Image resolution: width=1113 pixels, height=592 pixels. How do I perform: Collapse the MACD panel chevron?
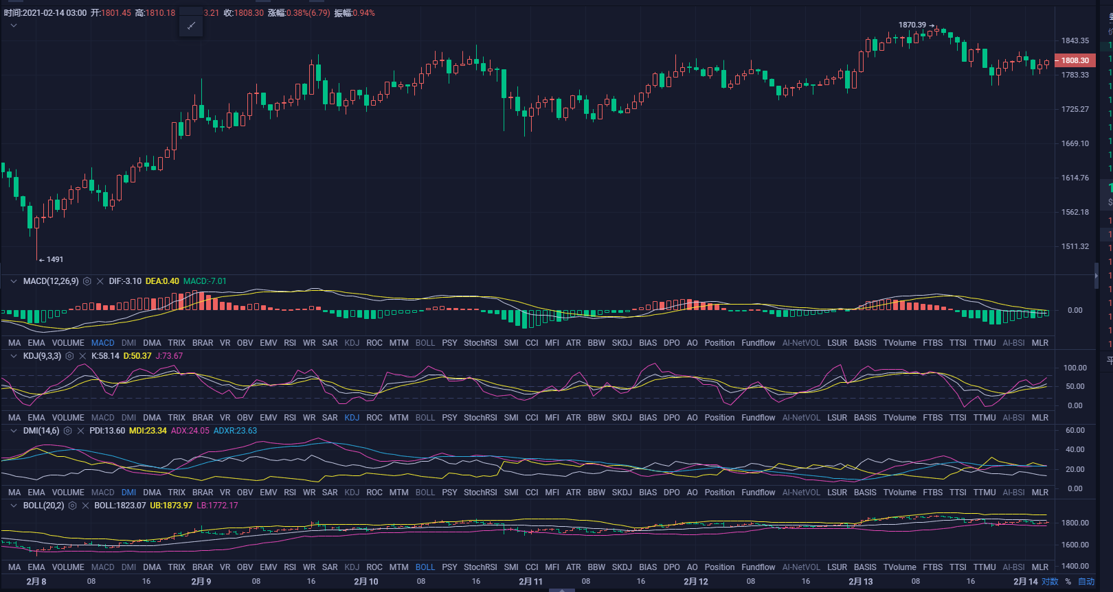coord(14,281)
